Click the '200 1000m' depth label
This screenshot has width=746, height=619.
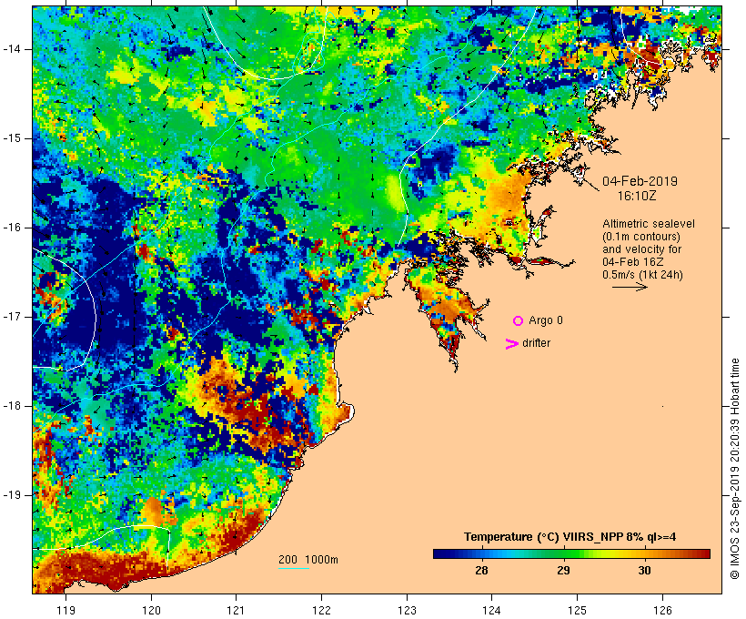(x=308, y=560)
